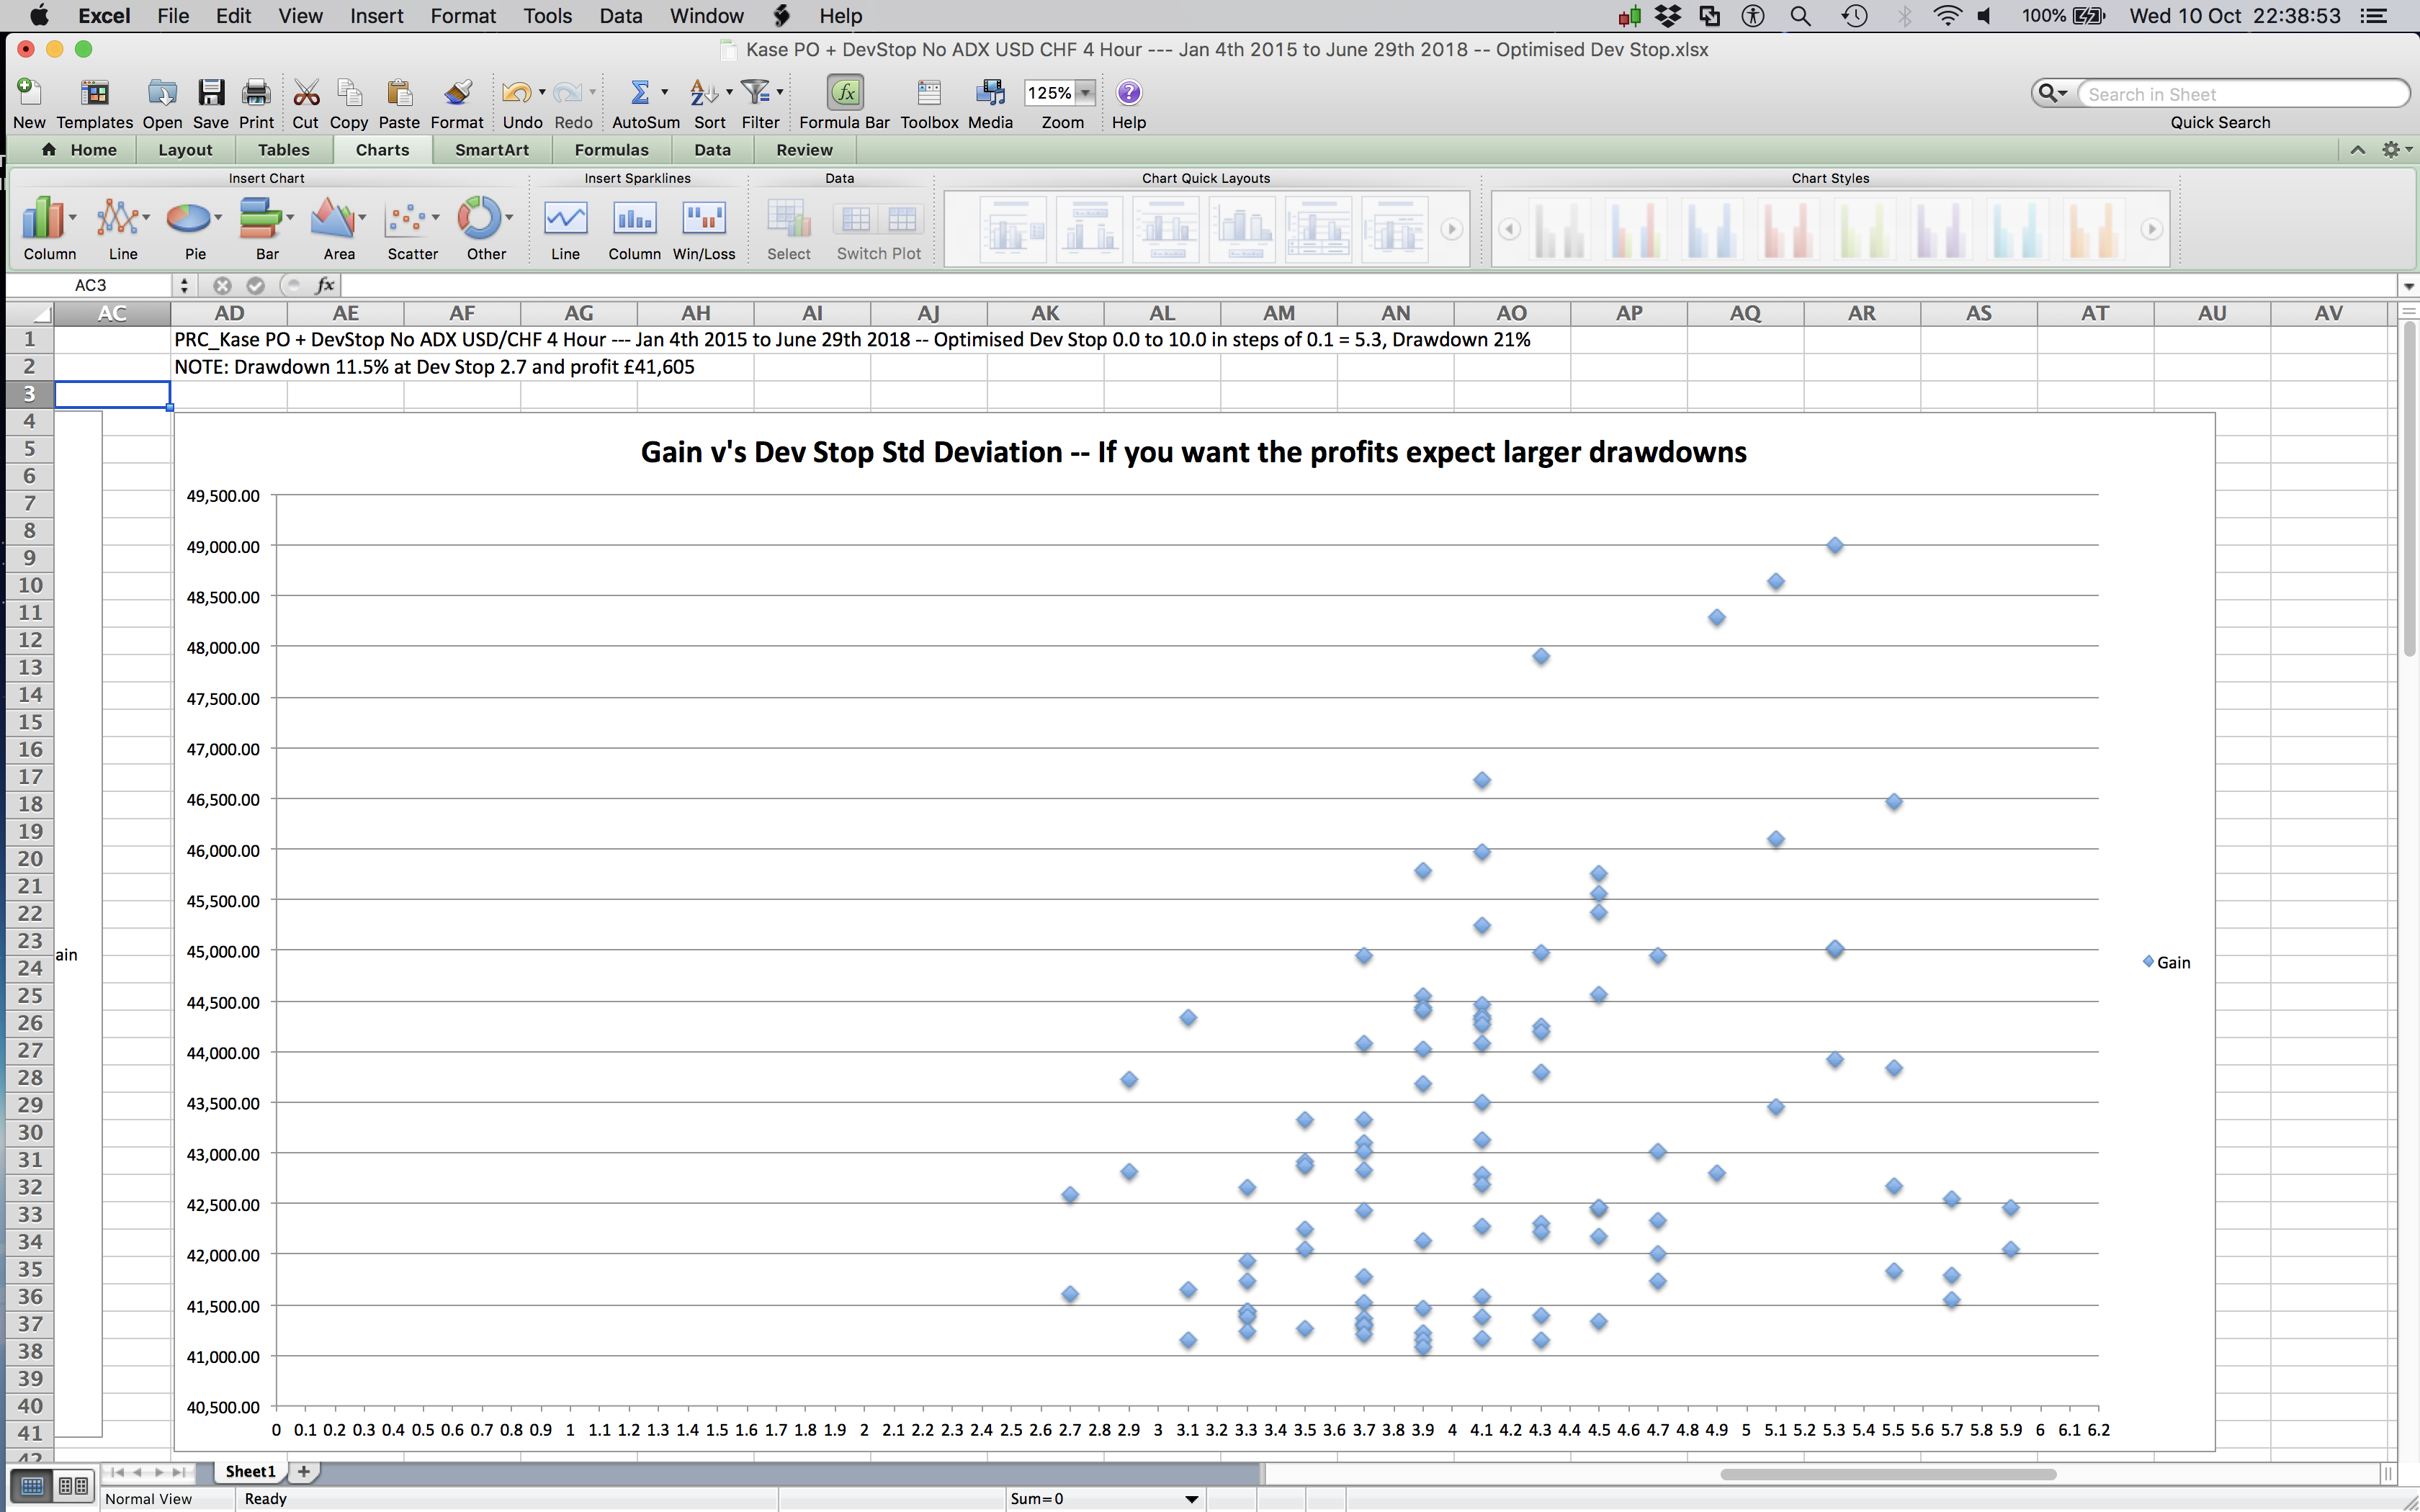Viewport: 2420px width, 1512px height.
Task: Select the red chart style swatch
Action: coord(1789,229)
